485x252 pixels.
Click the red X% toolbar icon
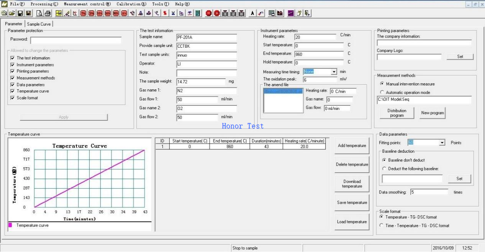click(124, 13)
